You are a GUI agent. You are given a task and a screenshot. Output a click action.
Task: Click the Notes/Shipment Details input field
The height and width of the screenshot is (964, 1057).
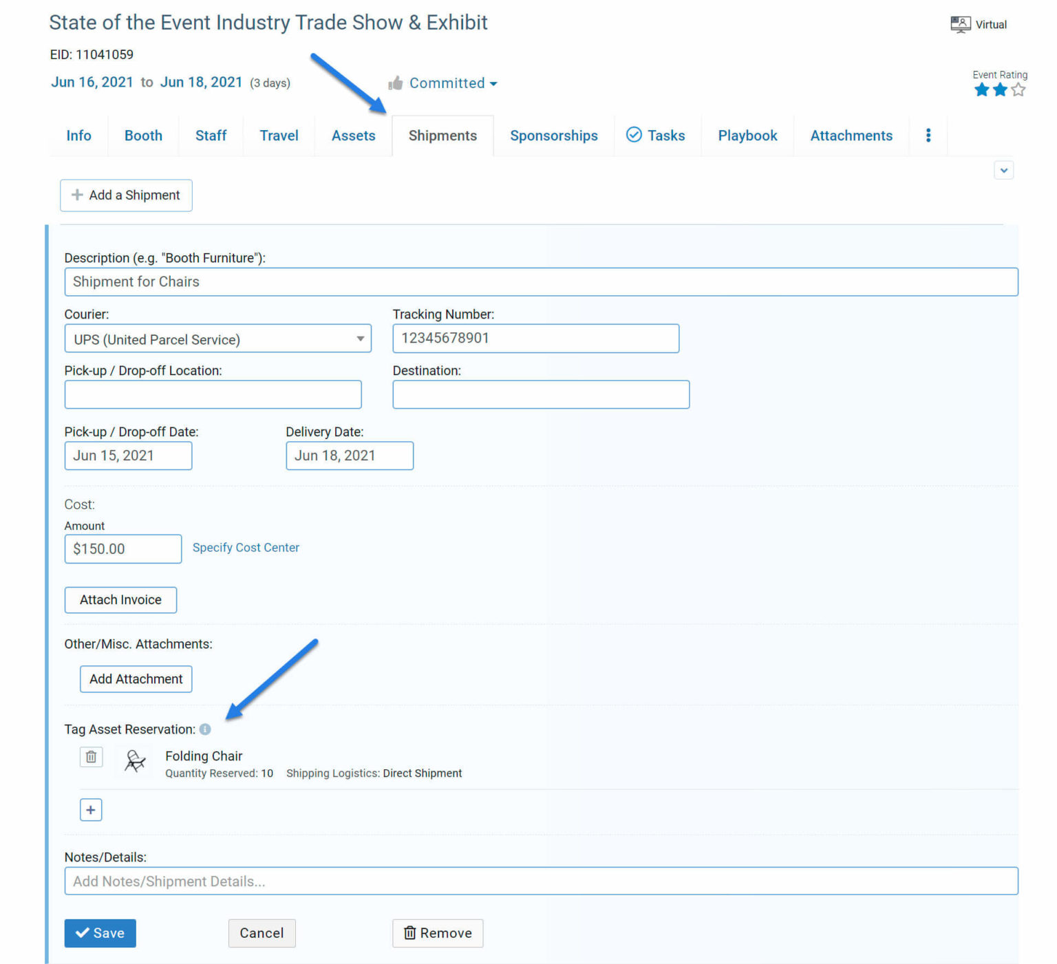pos(541,881)
